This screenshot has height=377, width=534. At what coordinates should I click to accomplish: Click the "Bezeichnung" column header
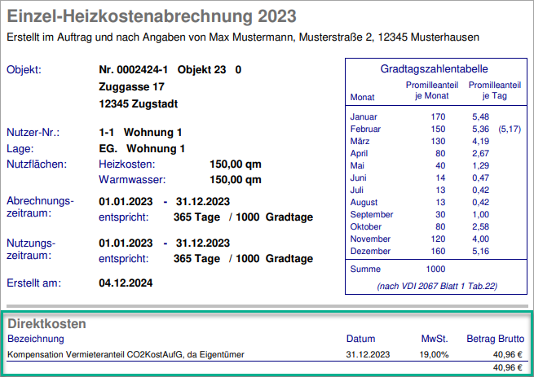tap(36, 339)
